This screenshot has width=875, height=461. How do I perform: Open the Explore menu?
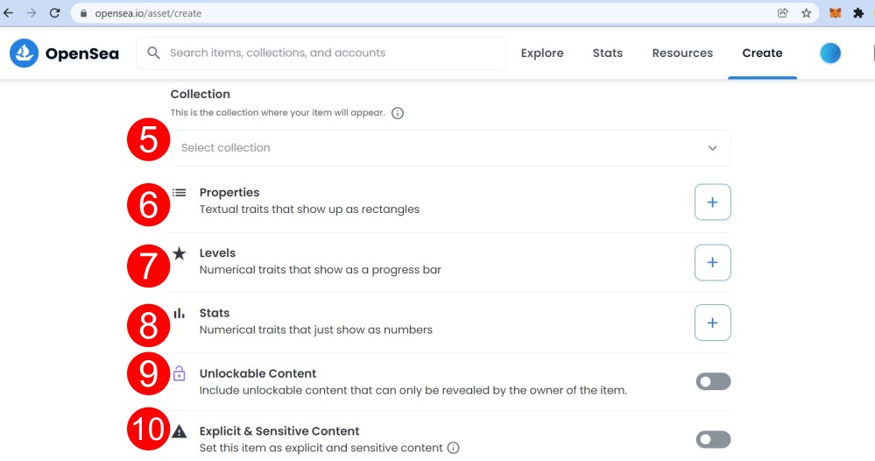click(542, 53)
